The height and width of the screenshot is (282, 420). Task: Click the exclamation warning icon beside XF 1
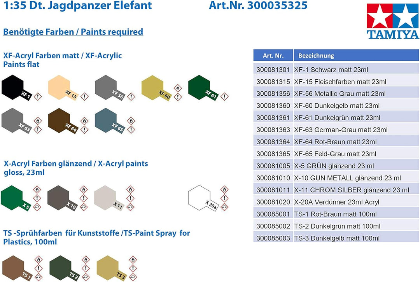[38, 96]
